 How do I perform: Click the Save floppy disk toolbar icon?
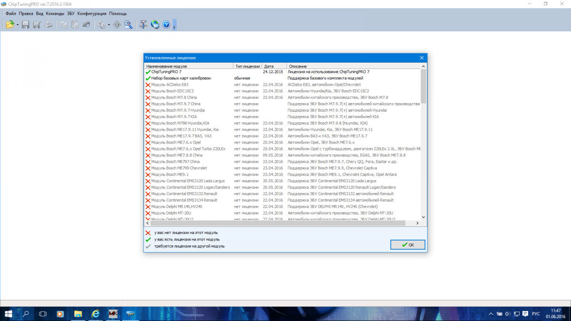coord(26,25)
